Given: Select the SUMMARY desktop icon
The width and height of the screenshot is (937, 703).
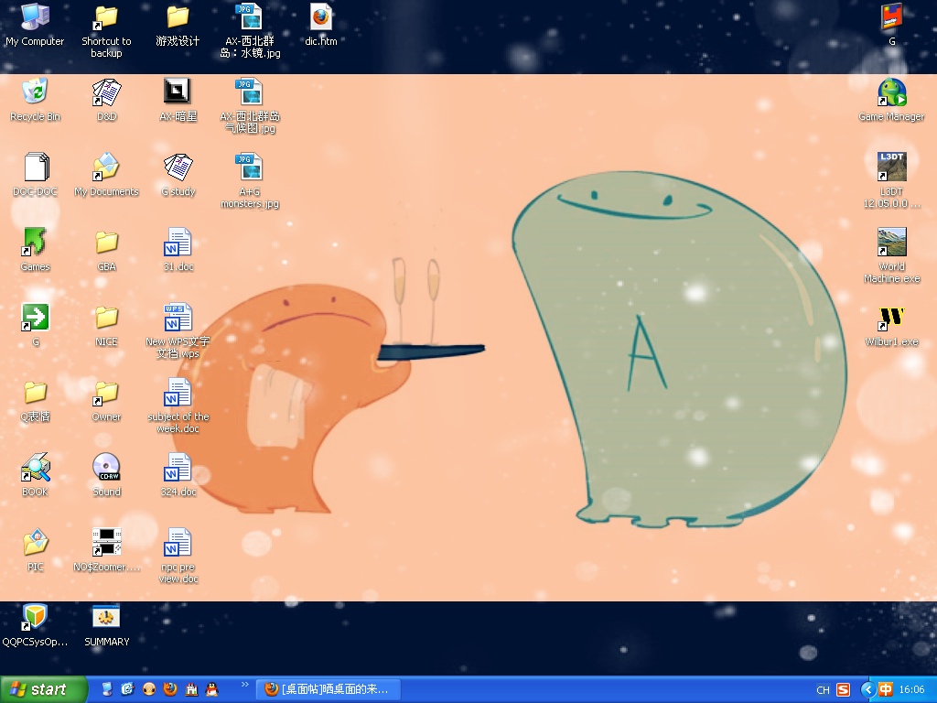Looking at the screenshot, I should click(106, 626).
